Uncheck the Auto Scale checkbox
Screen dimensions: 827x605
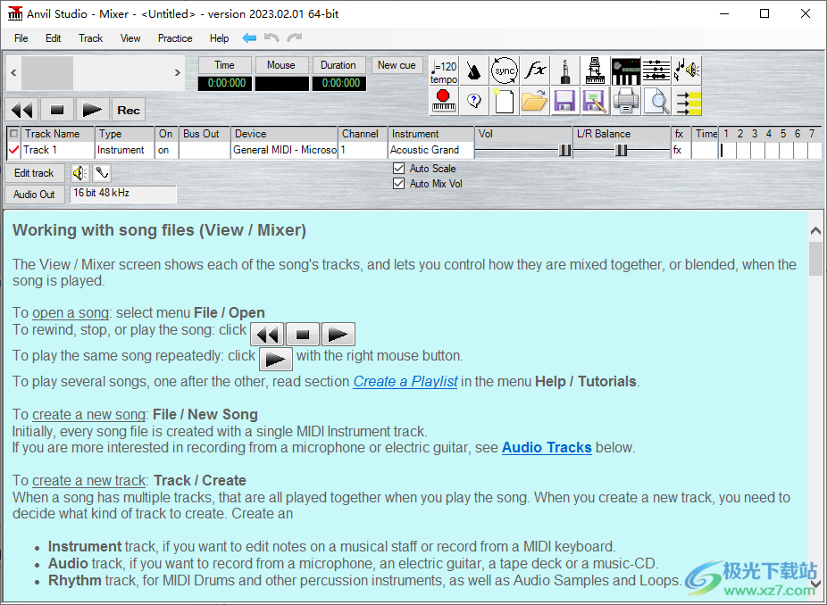tap(399, 169)
